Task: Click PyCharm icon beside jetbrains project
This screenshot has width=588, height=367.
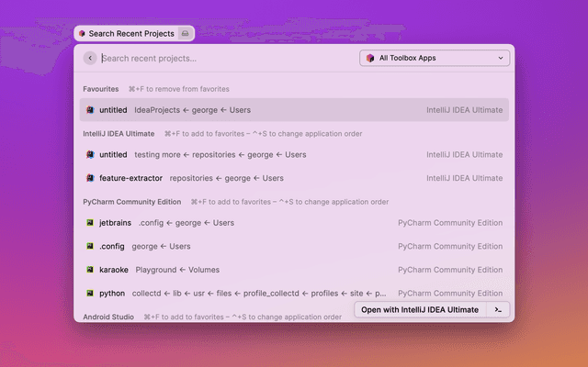Action: click(x=90, y=222)
